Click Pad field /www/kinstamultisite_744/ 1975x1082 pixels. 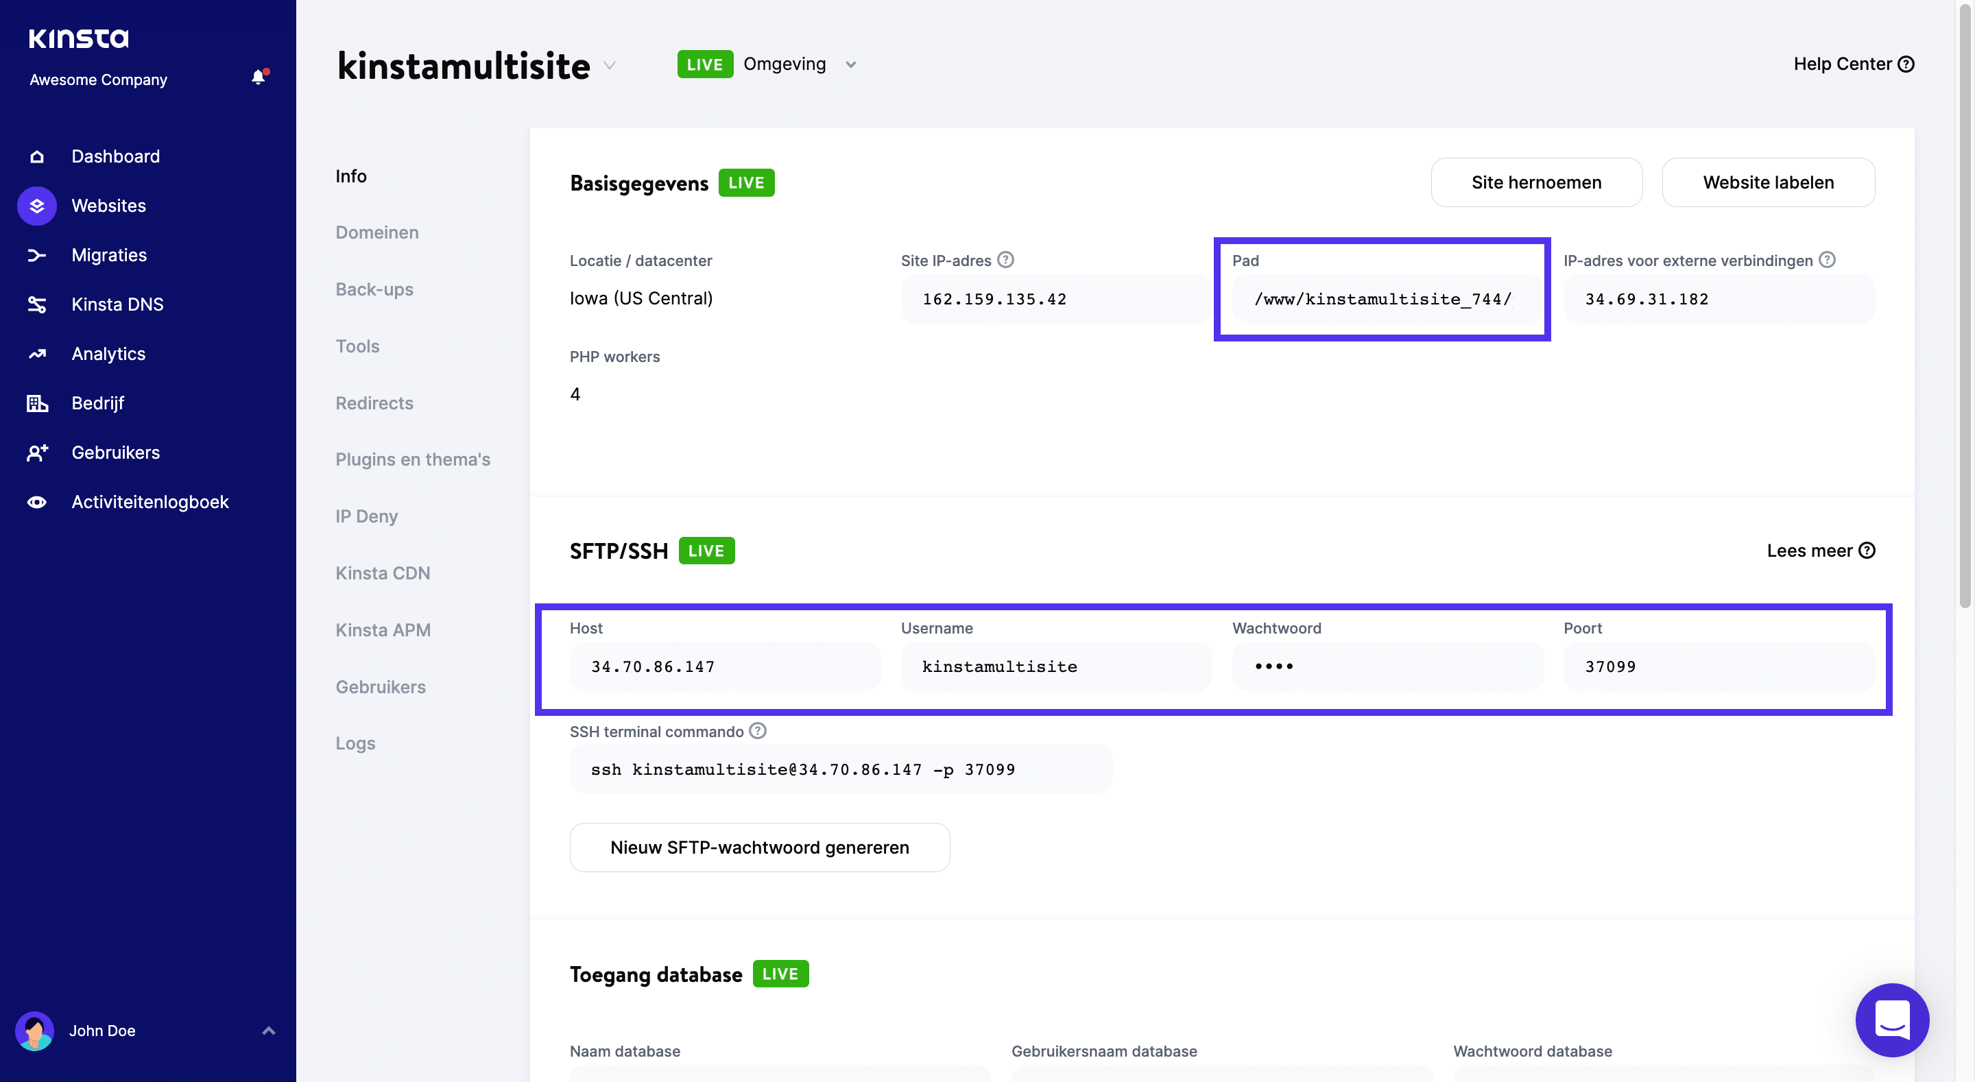click(1387, 299)
